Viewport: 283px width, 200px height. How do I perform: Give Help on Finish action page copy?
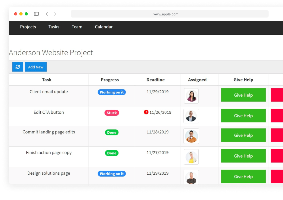point(243,156)
